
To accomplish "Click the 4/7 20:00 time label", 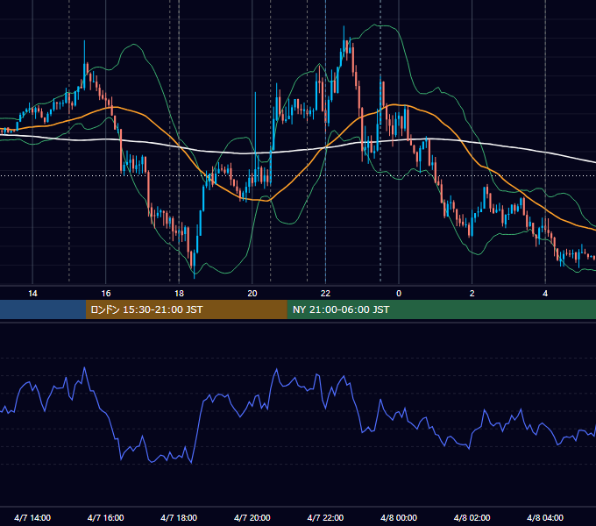I will coord(252,518).
